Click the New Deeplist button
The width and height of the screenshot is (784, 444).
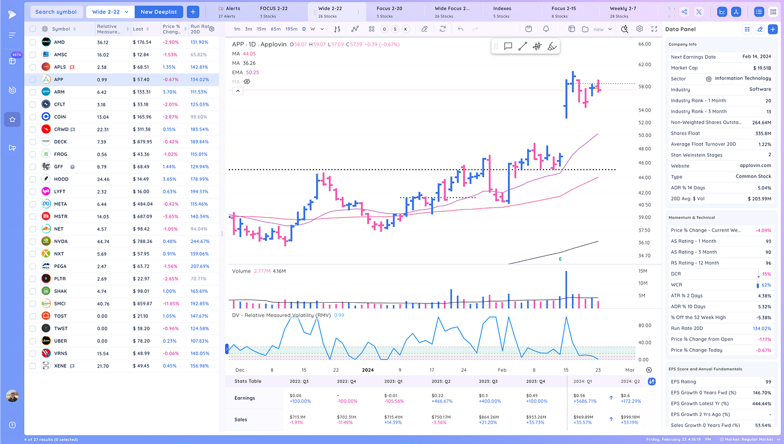coord(159,12)
